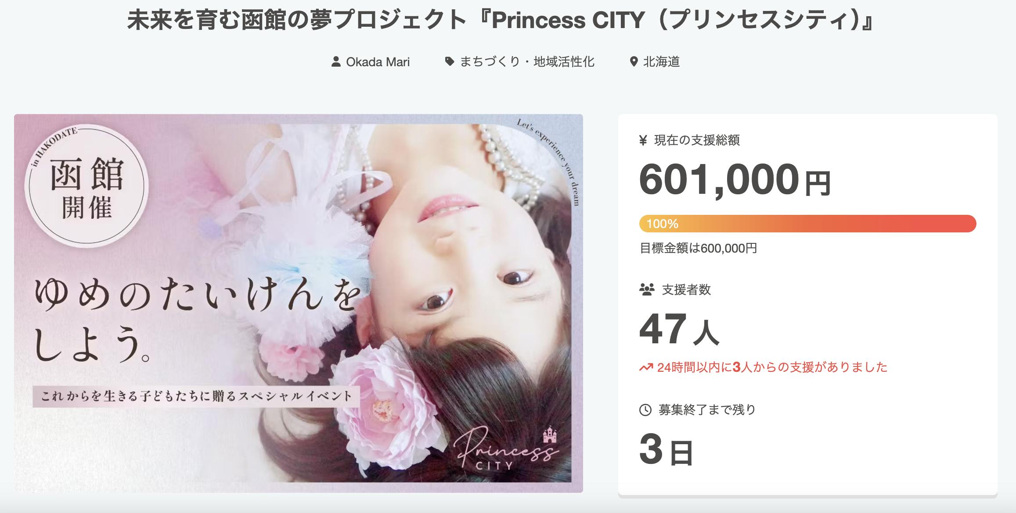Open the 北海道 region link
The image size is (1016, 513).
coord(661,62)
